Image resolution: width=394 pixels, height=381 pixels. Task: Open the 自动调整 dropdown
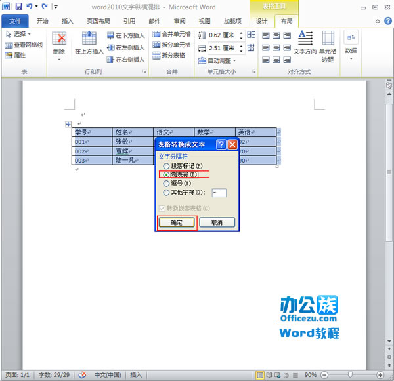pyautogui.click(x=217, y=60)
